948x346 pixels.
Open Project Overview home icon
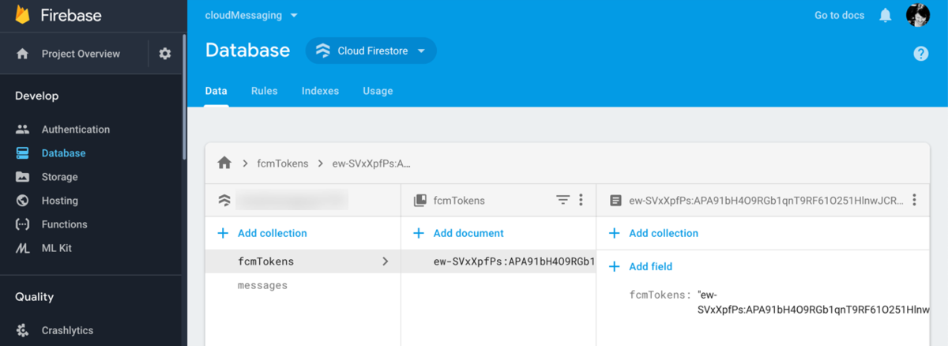[x=22, y=54]
